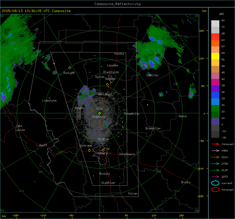235x219 pixels.
Task: Click the Vulcan city label
Action: point(133,193)
